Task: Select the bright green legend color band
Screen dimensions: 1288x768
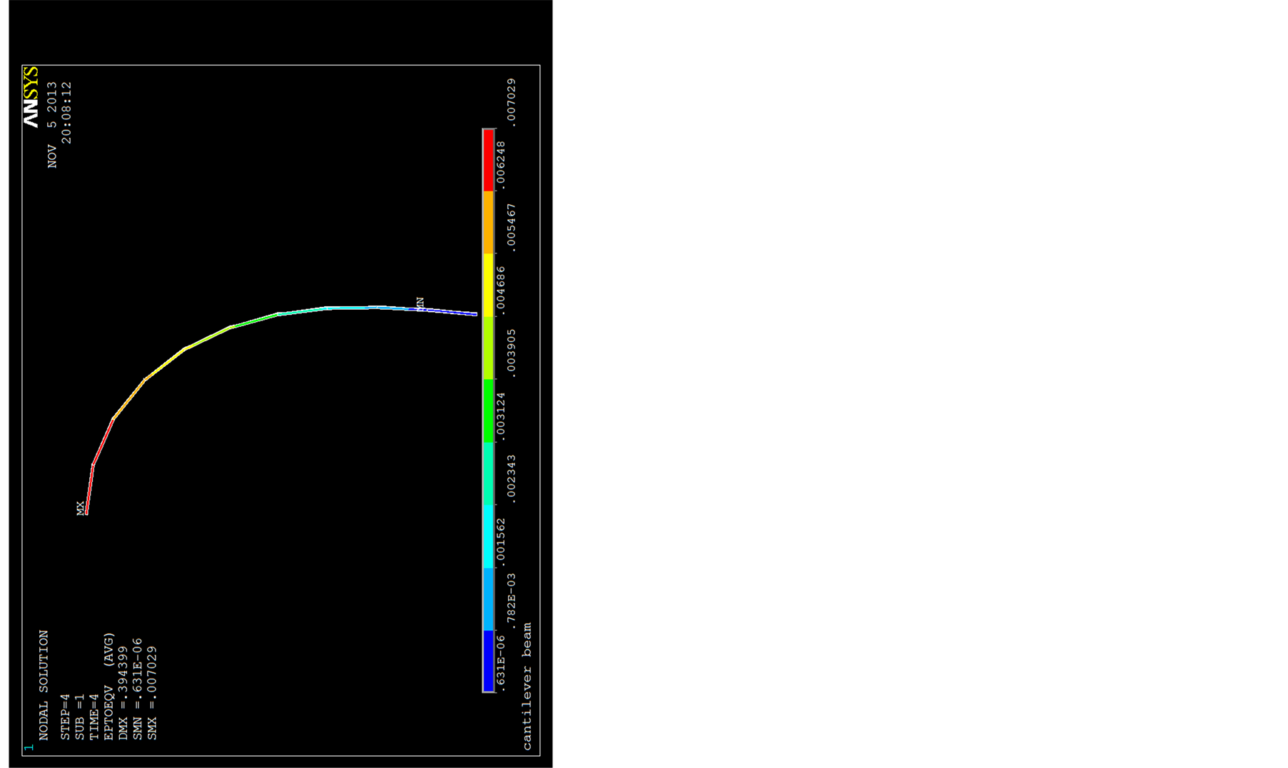Action: [488, 410]
